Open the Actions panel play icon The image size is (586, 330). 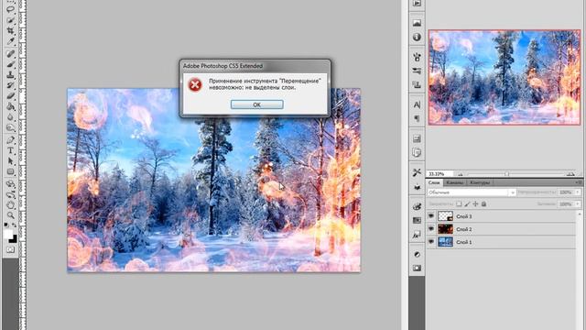pyautogui.click(x=418, y=4)
